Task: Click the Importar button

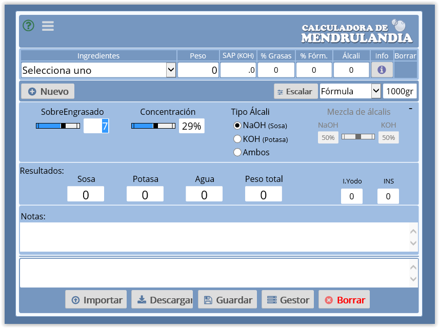Action: (96, 300)
